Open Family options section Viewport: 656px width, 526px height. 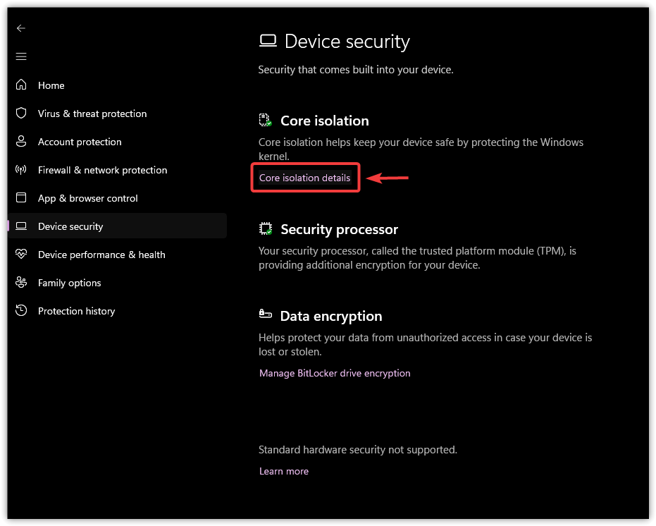[70, 283]
